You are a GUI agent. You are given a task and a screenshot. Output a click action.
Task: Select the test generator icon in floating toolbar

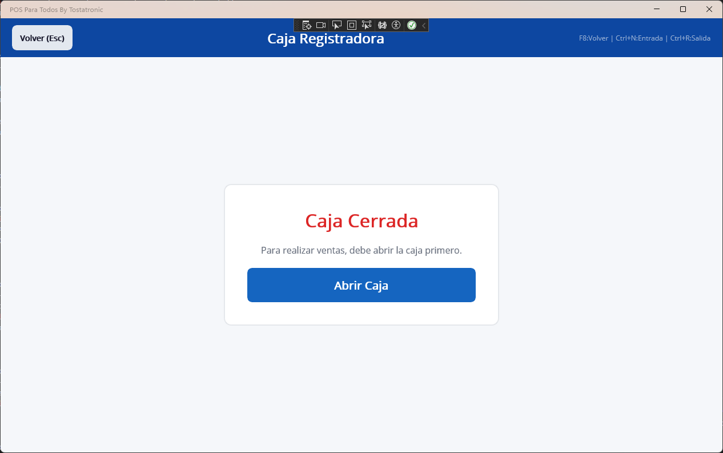click(x=307, y=25)
